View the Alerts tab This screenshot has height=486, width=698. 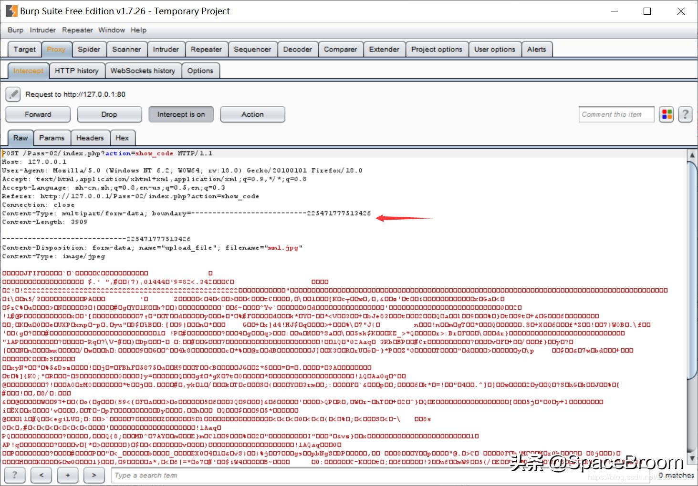537,49
